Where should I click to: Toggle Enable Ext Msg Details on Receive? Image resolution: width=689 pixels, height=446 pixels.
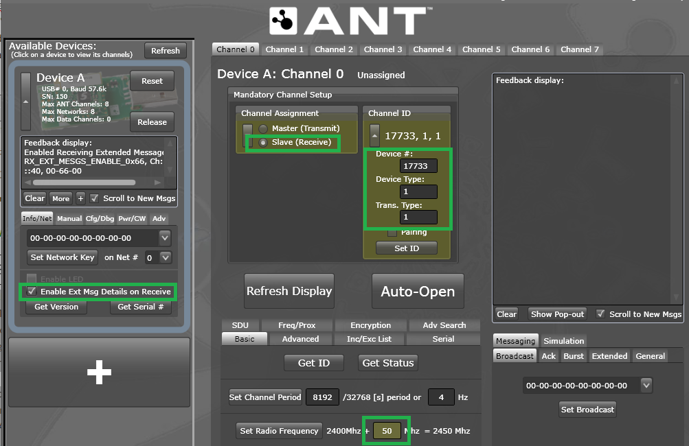(x=32, y=291)
